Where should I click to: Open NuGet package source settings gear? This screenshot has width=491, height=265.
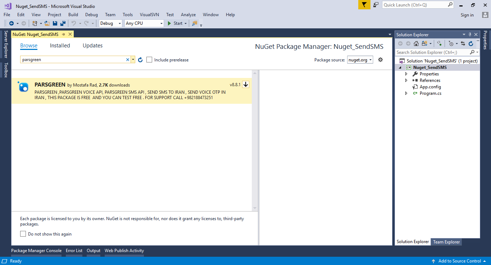(380, 60)
